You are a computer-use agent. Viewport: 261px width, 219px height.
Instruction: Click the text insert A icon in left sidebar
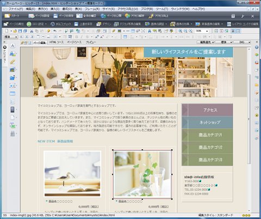coord(13,46)
